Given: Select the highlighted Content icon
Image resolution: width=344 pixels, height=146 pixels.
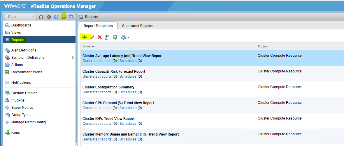Looking at the screenshot, I should pos(64,17).
